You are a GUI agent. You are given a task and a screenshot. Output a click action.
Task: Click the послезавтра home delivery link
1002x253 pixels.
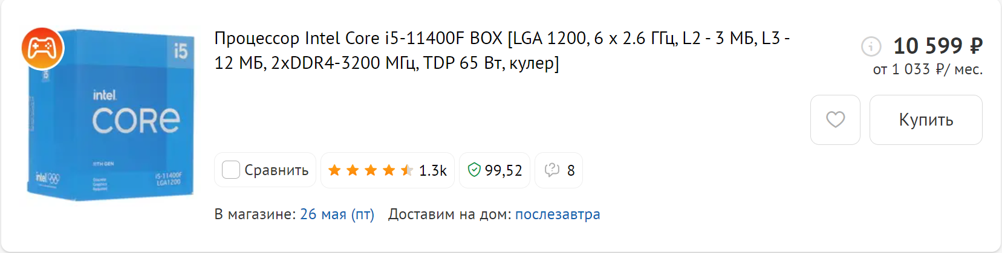tap(558, 214)
